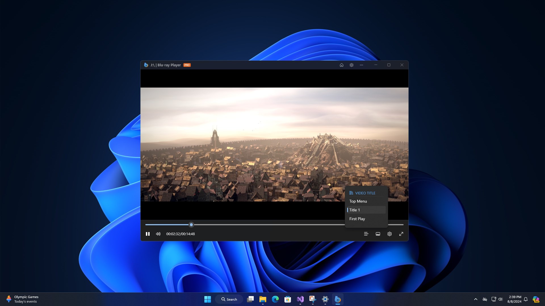Click the home icon in title bar

[x=341, y=65]
